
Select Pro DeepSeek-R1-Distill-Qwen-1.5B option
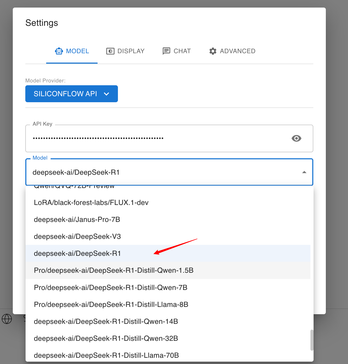click(x=168, y=270)
